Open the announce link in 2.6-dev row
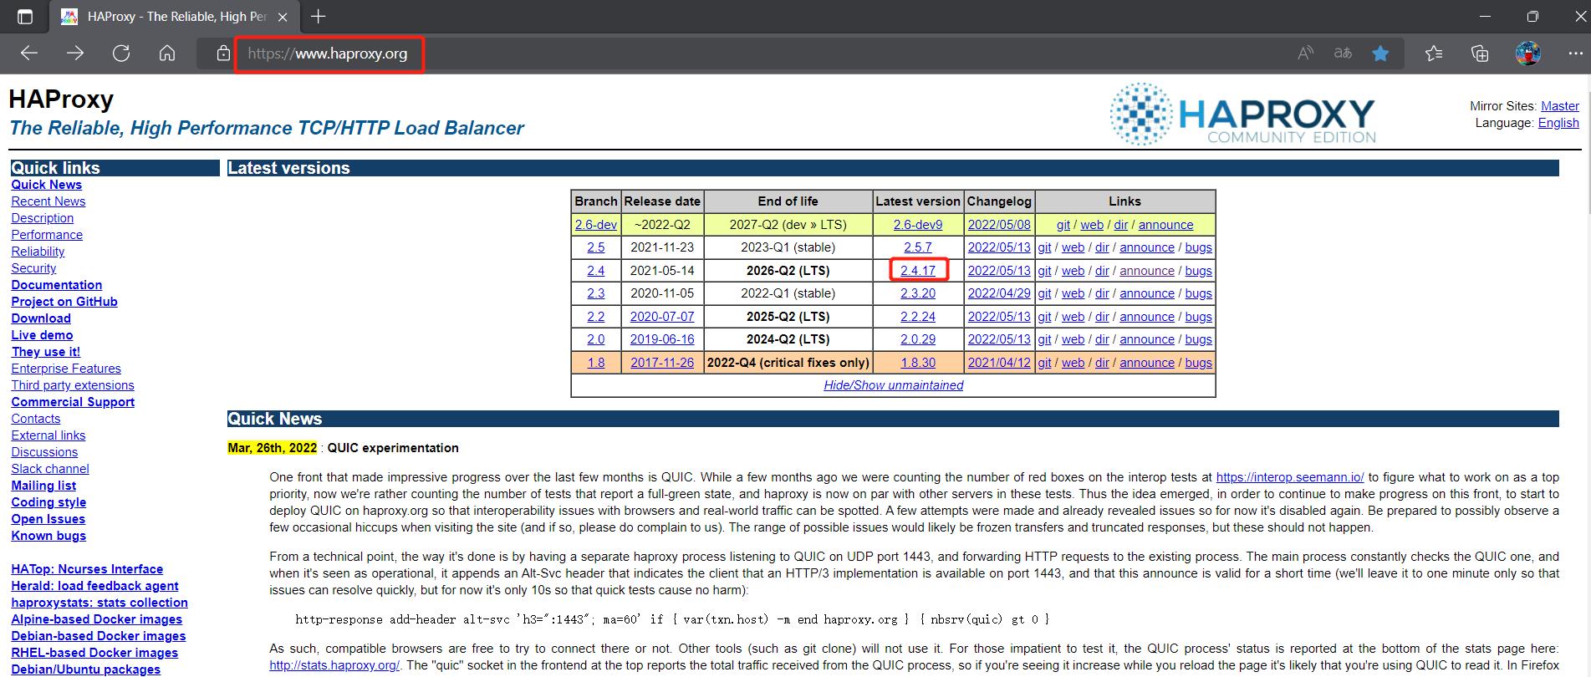The image size is (1591, 677). 1165,225
